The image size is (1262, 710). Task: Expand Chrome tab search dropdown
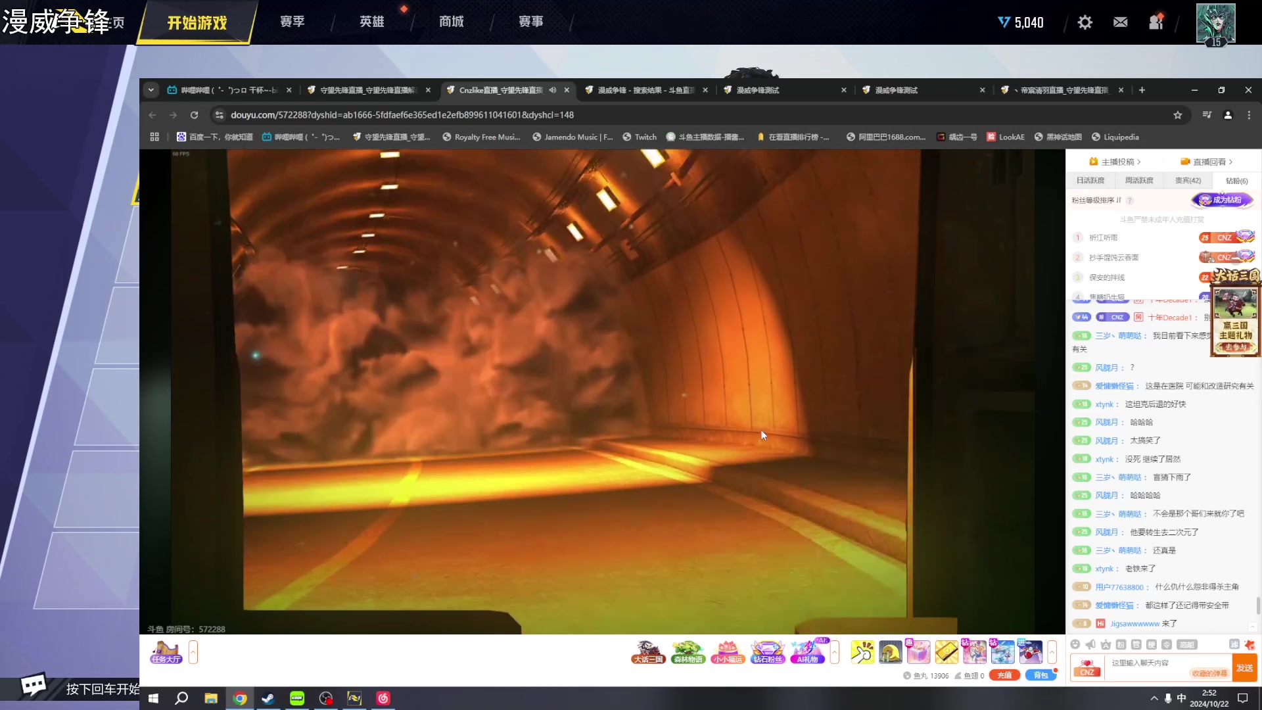(151, 90)
